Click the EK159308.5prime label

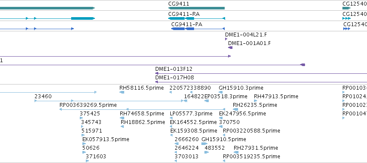194,131
